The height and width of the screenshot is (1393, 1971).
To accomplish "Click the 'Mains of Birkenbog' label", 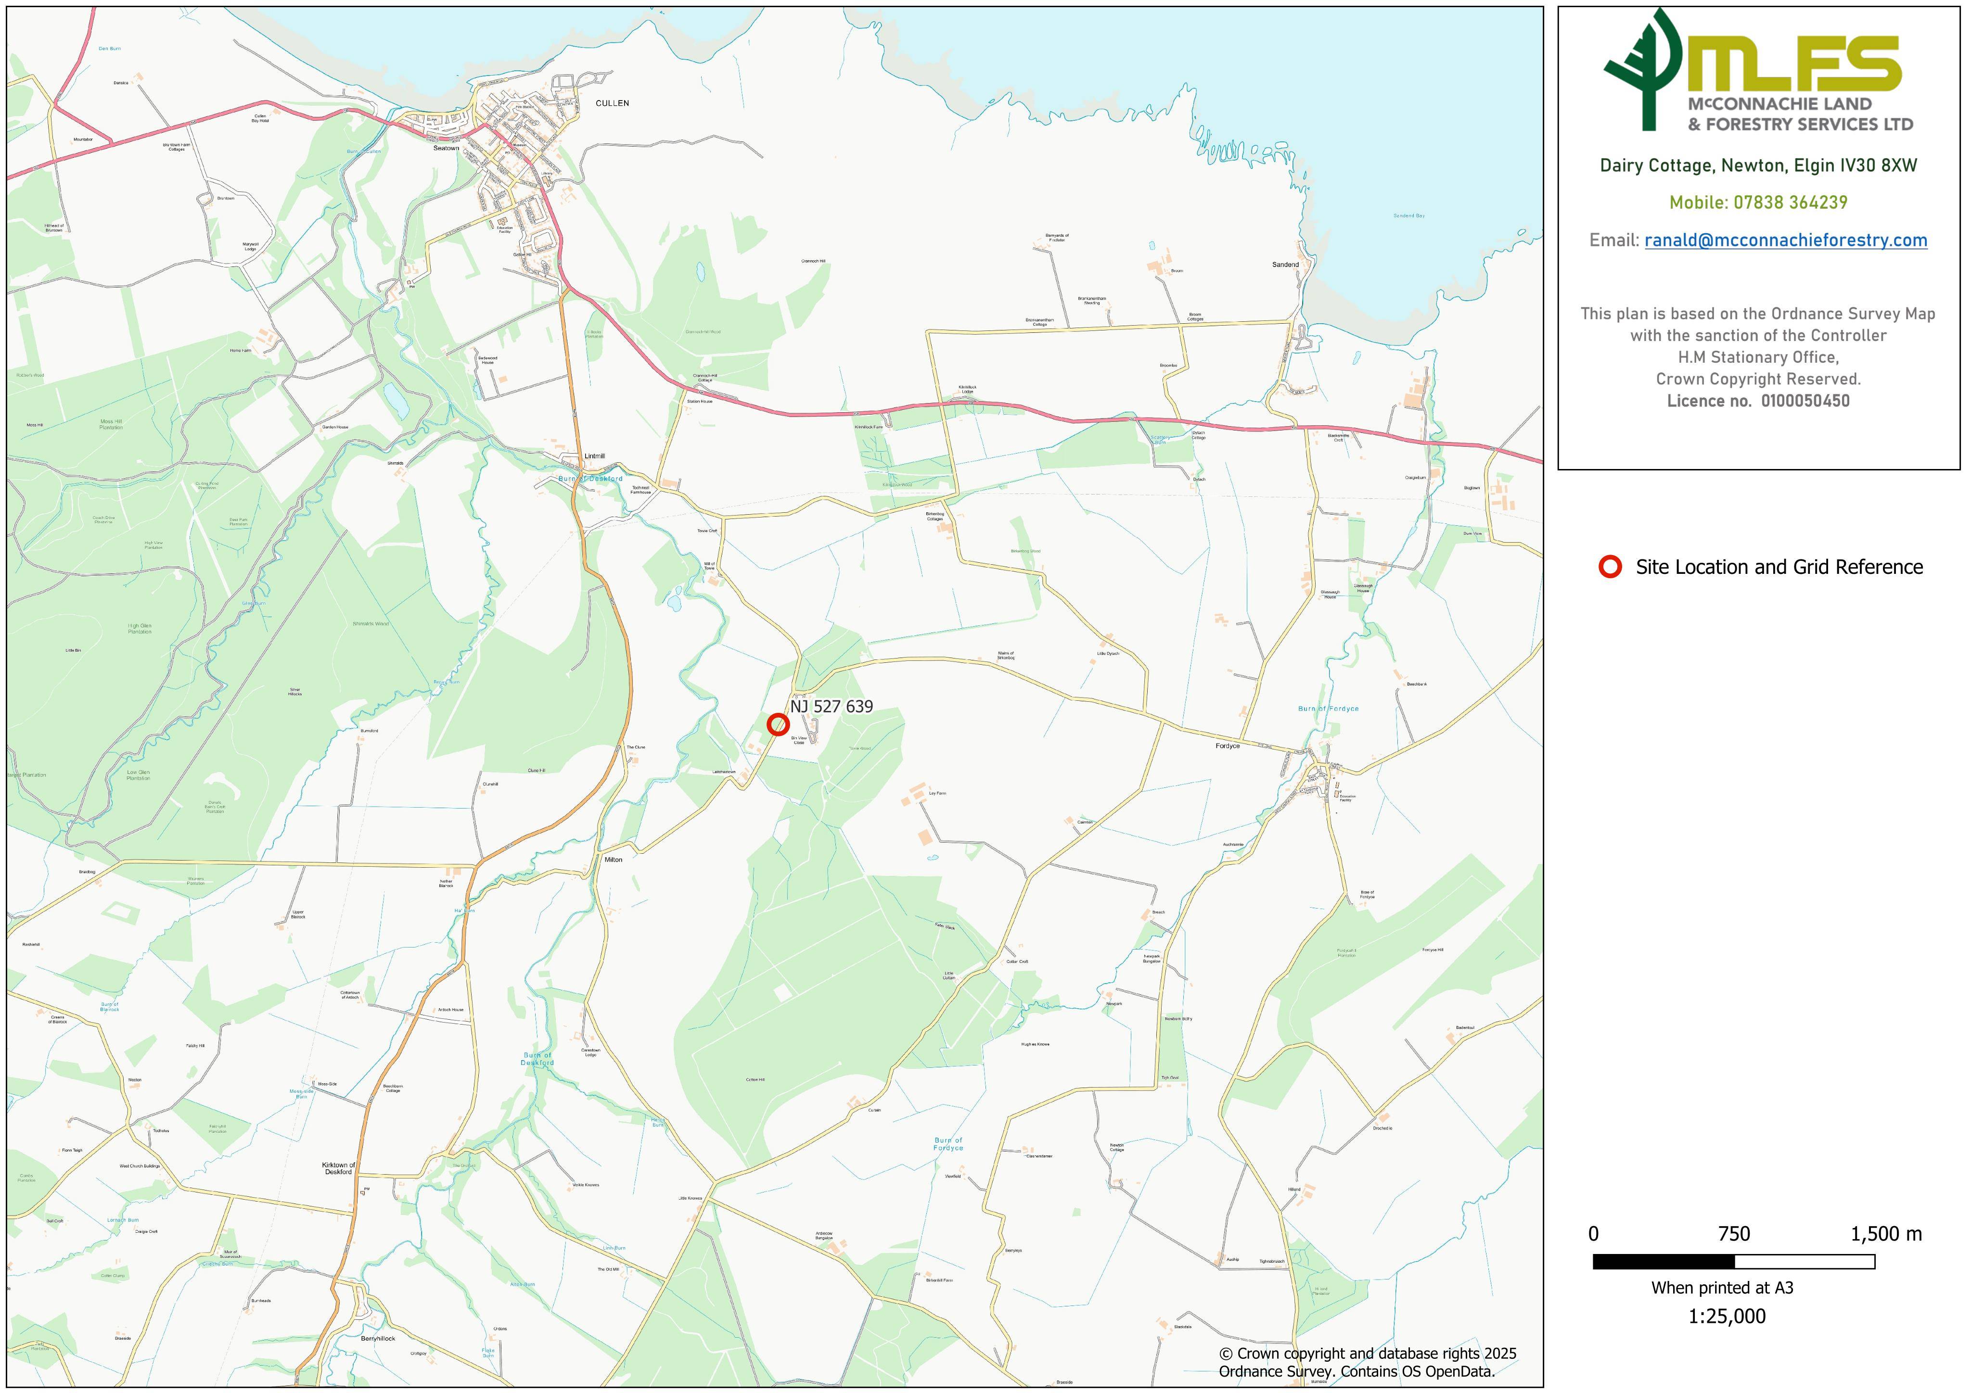I will coord(1006,656).
